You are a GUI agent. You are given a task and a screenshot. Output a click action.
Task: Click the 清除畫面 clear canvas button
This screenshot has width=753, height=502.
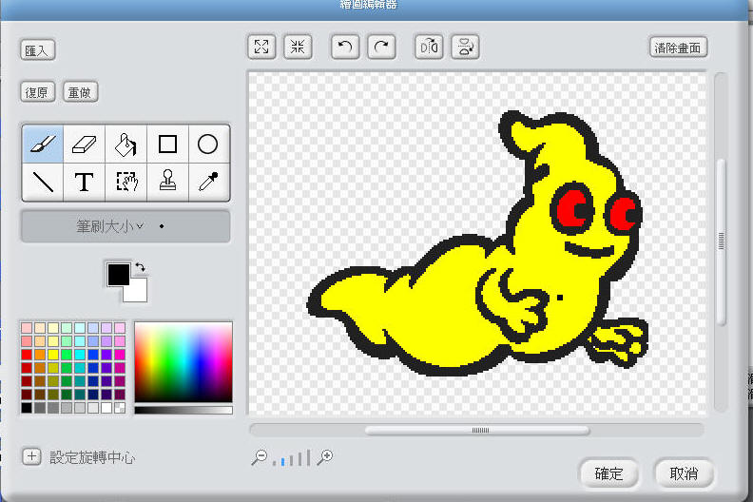click(x=679, y=47)
